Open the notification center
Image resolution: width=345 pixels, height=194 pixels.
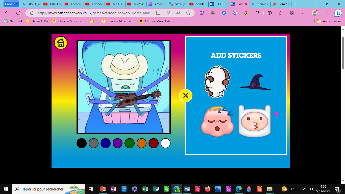[x=337, y=189]
